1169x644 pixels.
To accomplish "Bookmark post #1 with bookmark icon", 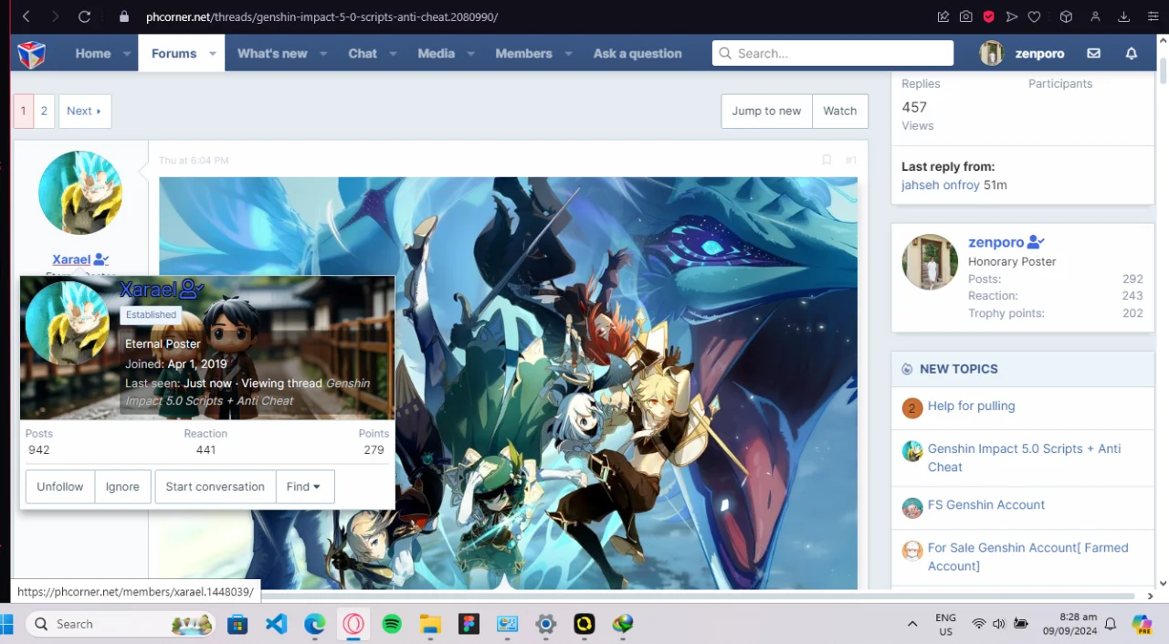I will (x=827, y=160).
